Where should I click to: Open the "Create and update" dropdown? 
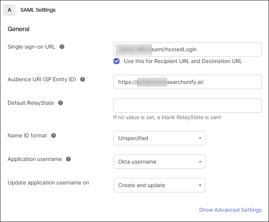pyautogui.click(x=159, y=185)
